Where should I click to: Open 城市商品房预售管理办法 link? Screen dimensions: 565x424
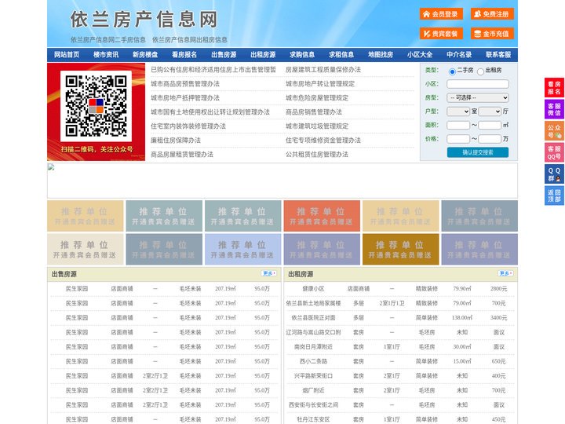tap(185, 84)
